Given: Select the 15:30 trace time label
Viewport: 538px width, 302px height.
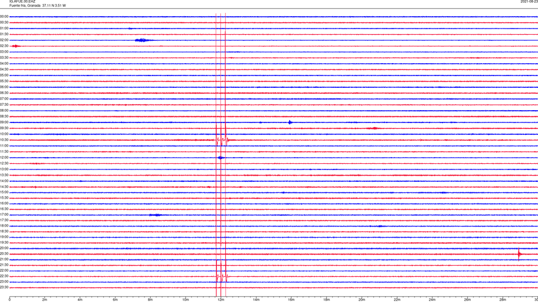Looking at the screenshot, I should coord(4,198).
